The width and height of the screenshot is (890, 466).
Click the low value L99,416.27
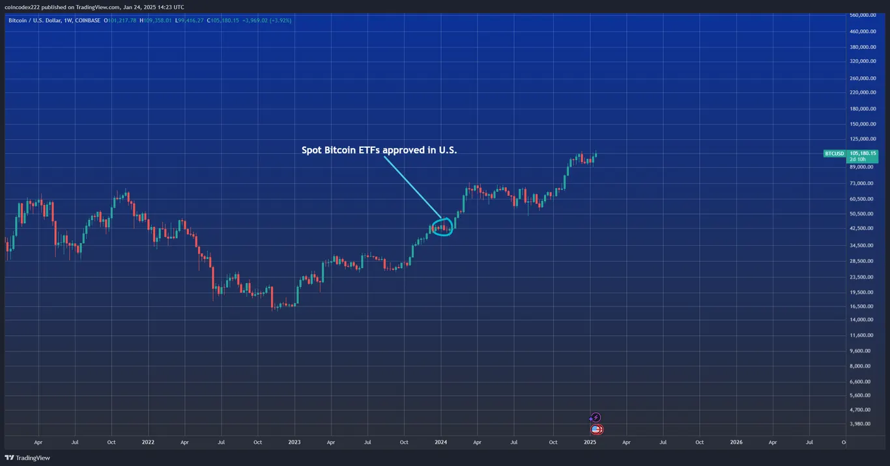click(x=191, y=20)
